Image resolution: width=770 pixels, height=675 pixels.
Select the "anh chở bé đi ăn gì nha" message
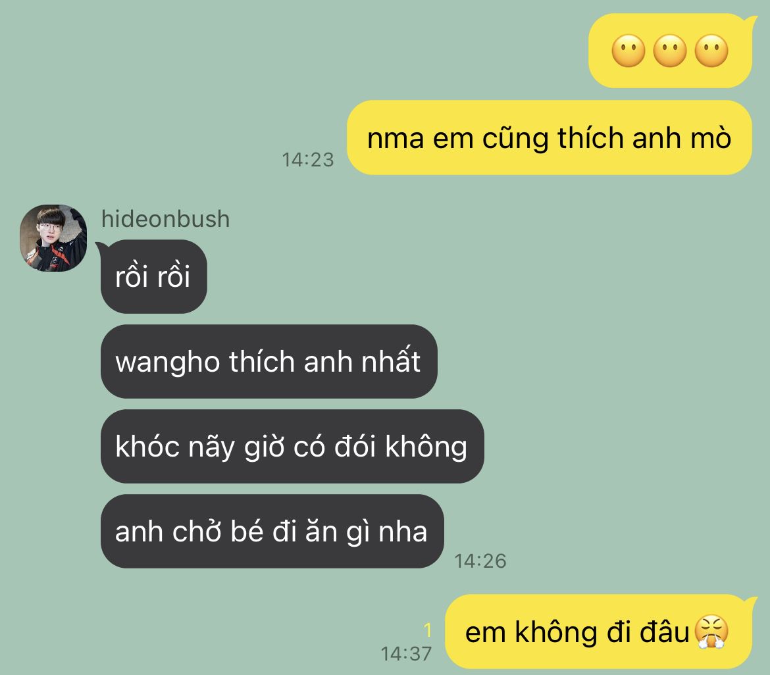(x=272, y=531)
